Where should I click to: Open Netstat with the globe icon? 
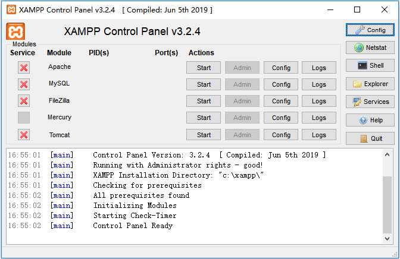370,48
